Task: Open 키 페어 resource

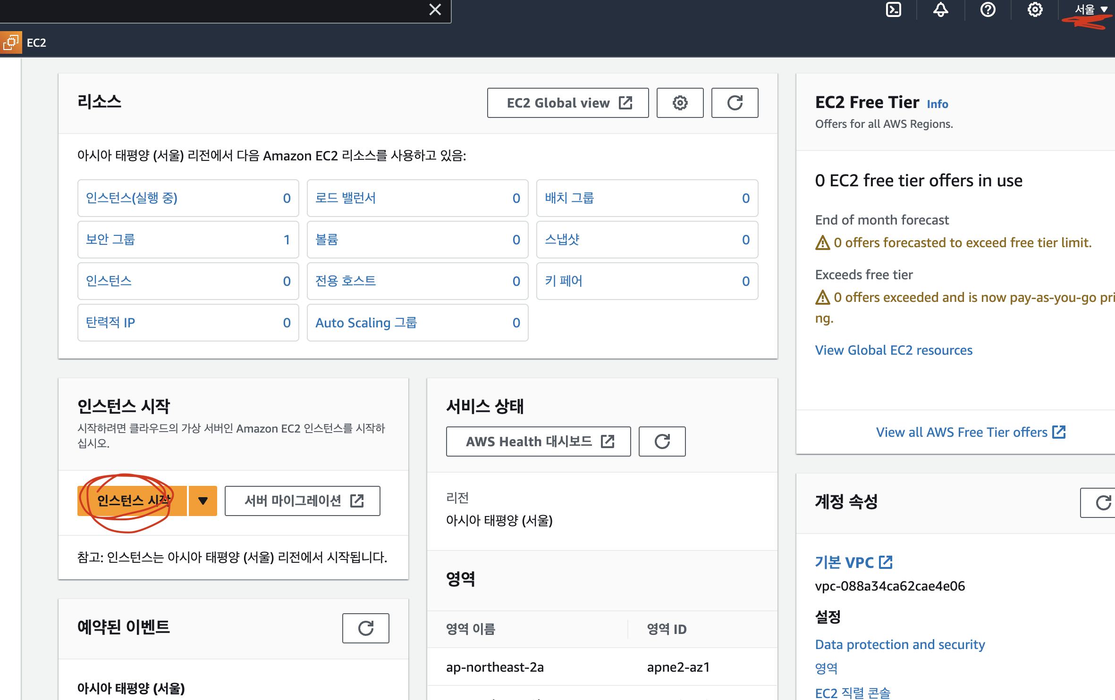Action: (x=647, y=281)
